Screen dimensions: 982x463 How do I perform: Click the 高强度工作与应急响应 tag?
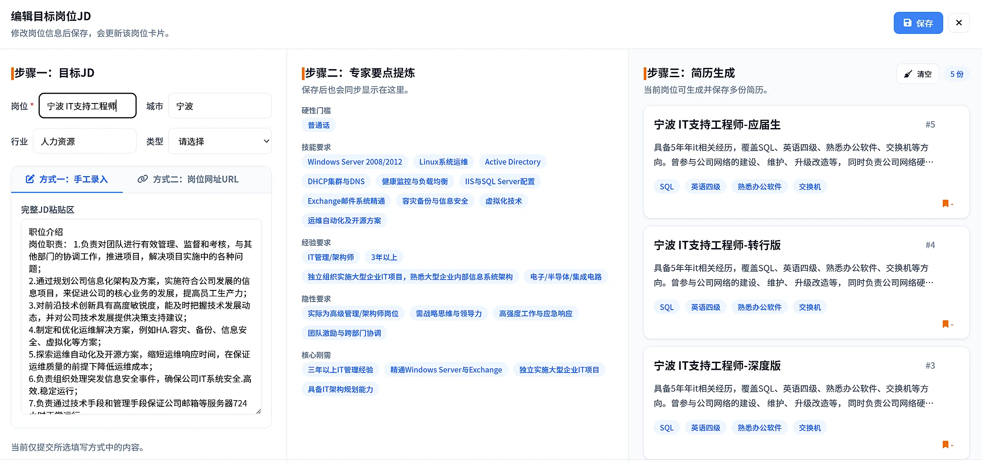pyautogui.click(x=536, y=313)
